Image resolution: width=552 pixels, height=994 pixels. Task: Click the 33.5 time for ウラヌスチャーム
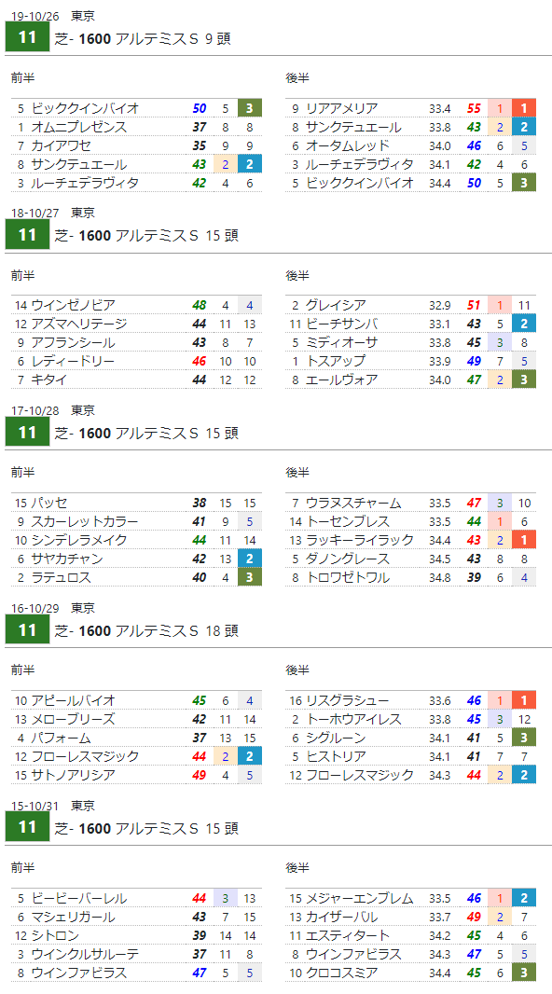click(440, 504)
